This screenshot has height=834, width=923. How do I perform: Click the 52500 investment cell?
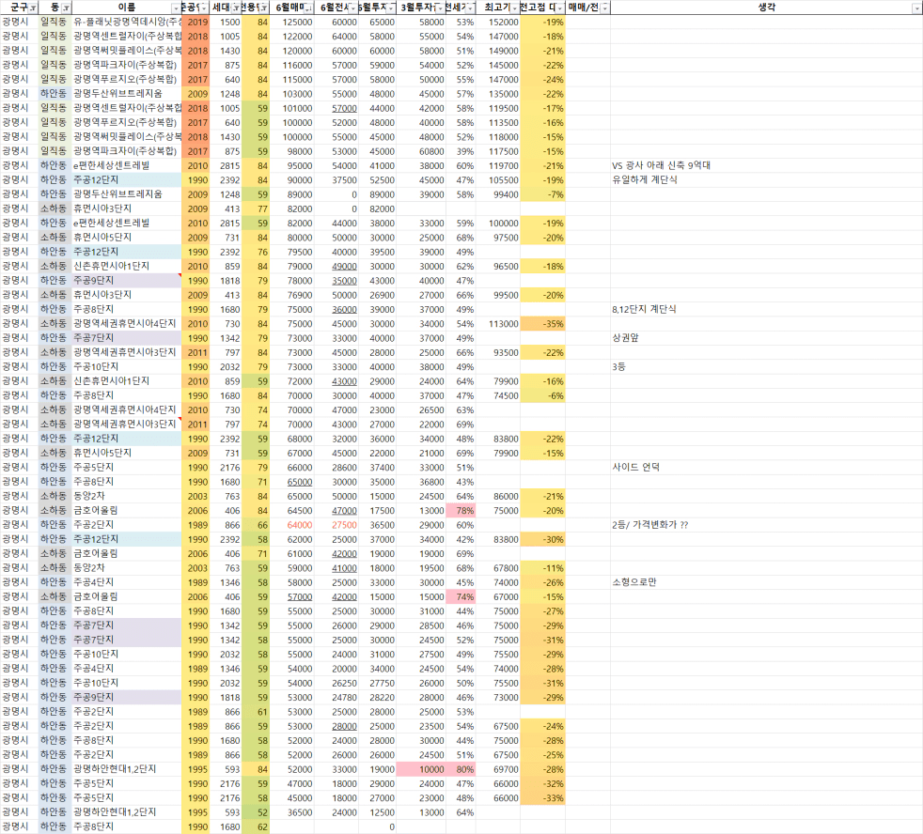click(377, 180)
